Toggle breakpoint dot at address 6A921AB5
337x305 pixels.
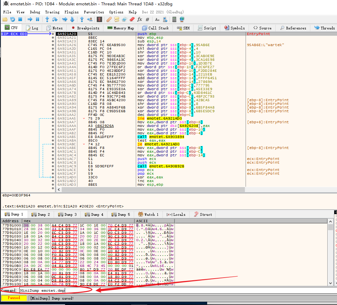click(53, 137)
